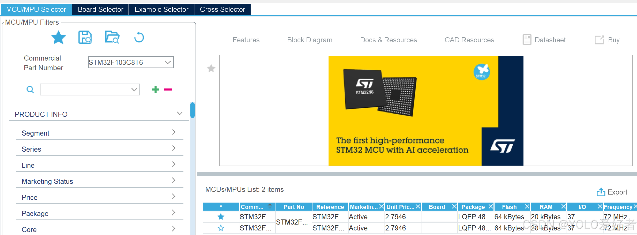
Task: Add a filter with the green plus icon
Action: coord(155,89)
